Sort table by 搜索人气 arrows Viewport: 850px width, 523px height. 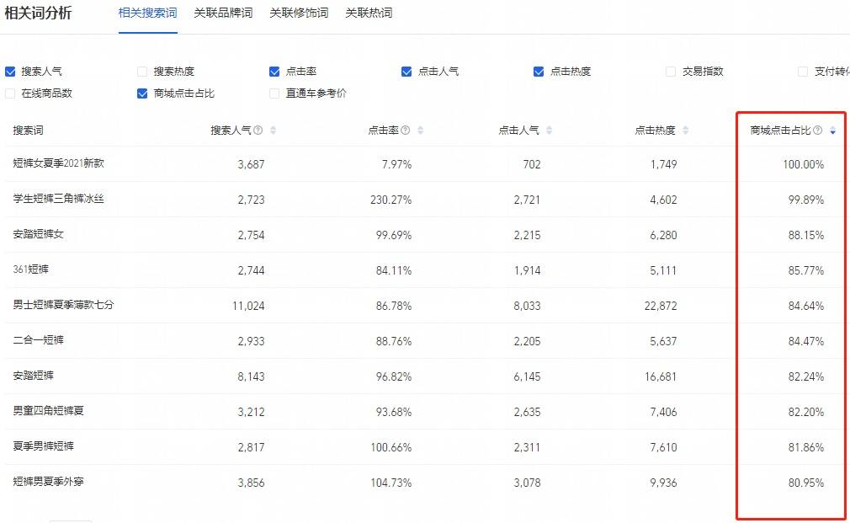coord(273,131)
